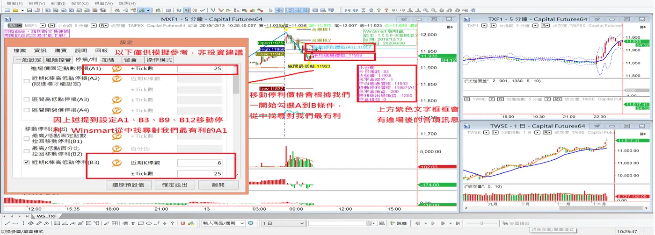Click the save floppy disk toolbar icon
Screen dimensions: 655x235
pyautogui.click(x=29, y=10)
